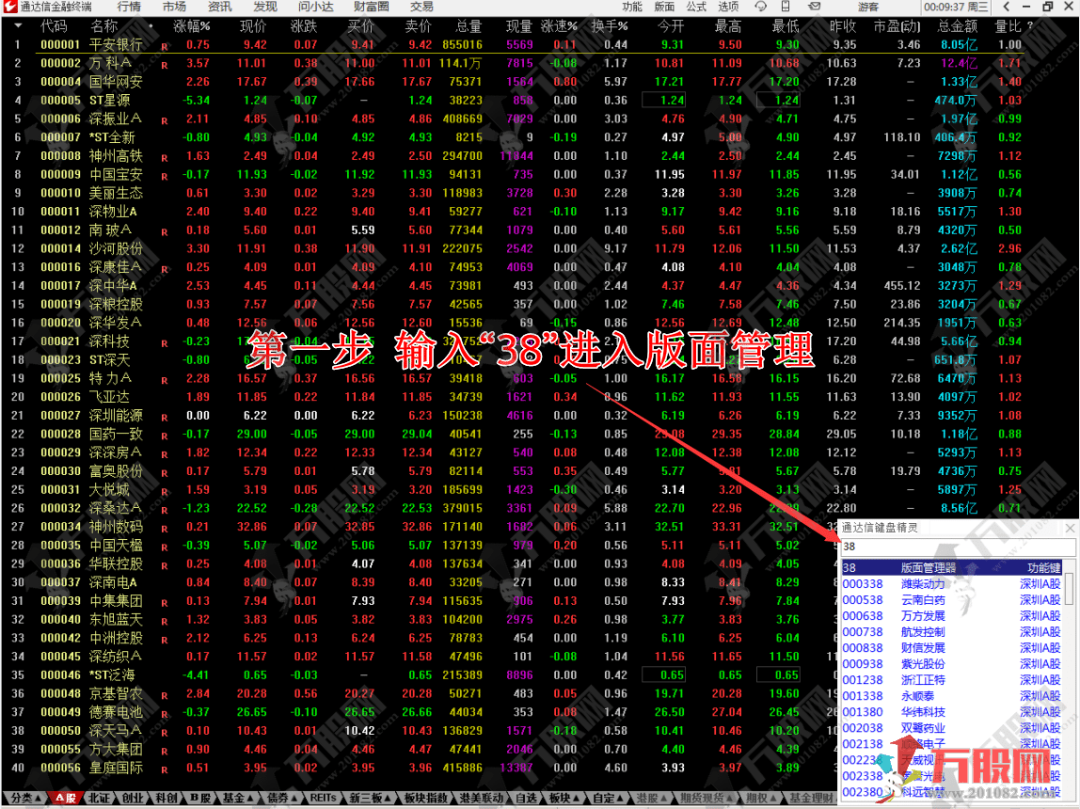Open the 功能 menu
This screenshot has height=809, width=1080.
(631, 7)
